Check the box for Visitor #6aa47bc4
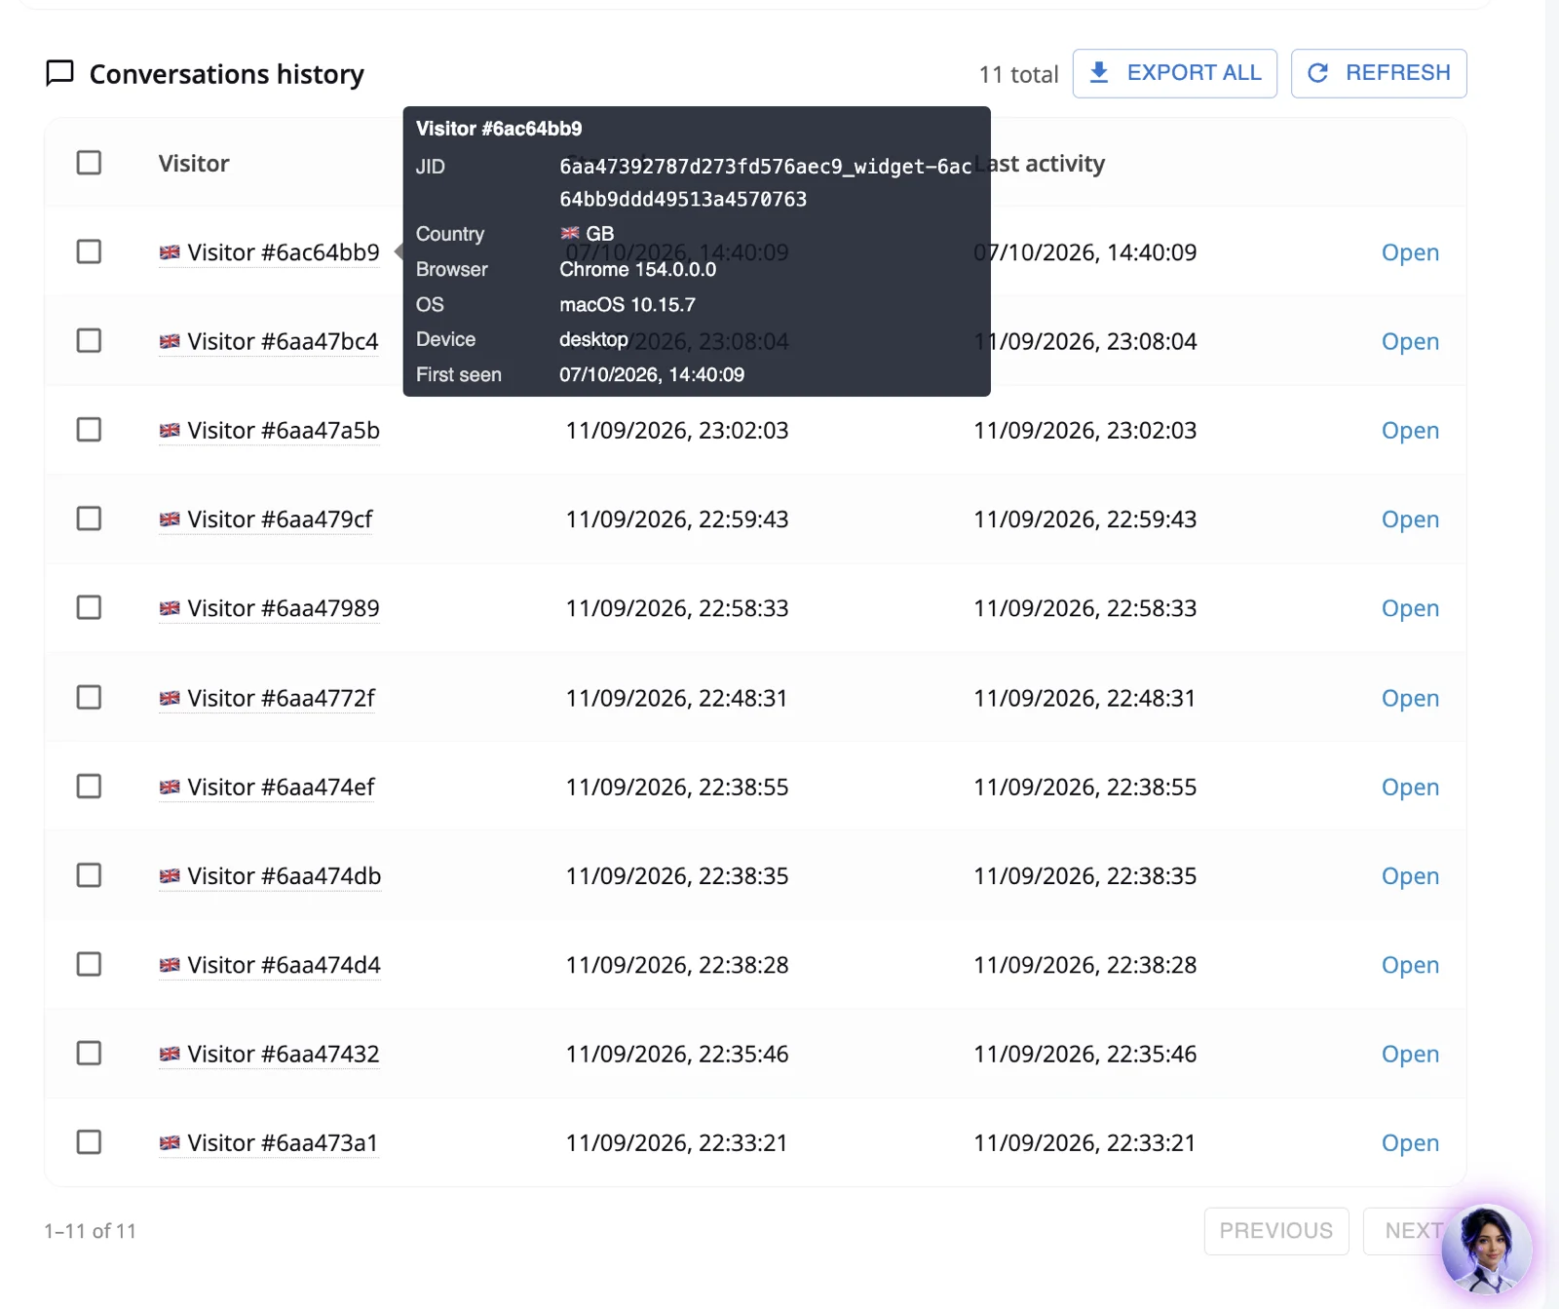Screen dimensions: 1559x1309 pos(89,340)
